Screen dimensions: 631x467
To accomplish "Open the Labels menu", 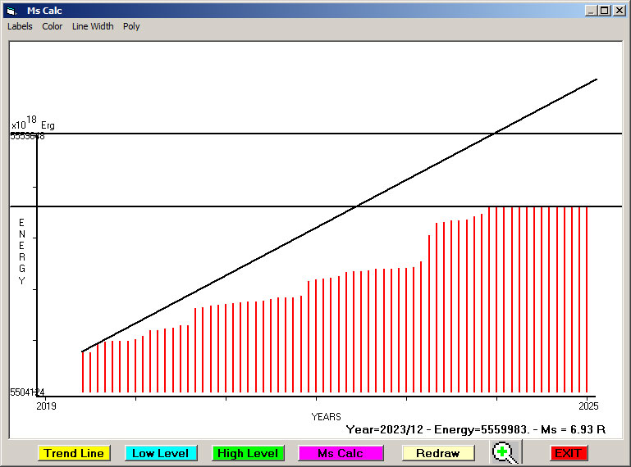I will tap(20, 26).
